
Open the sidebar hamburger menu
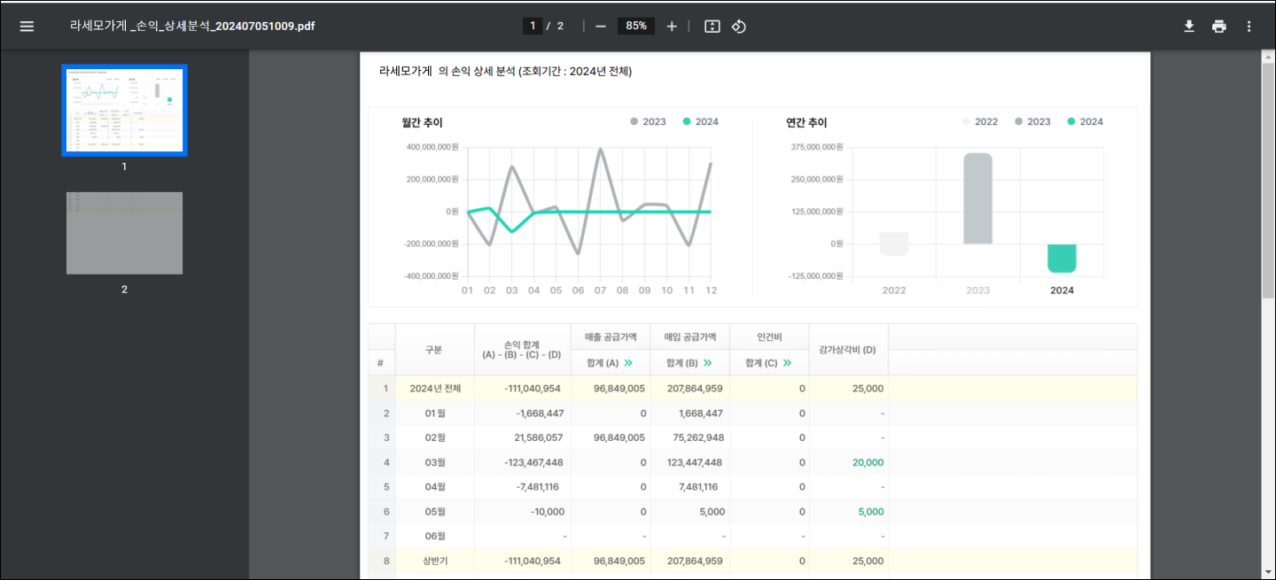pyautogui.click(x=27, y=27)
